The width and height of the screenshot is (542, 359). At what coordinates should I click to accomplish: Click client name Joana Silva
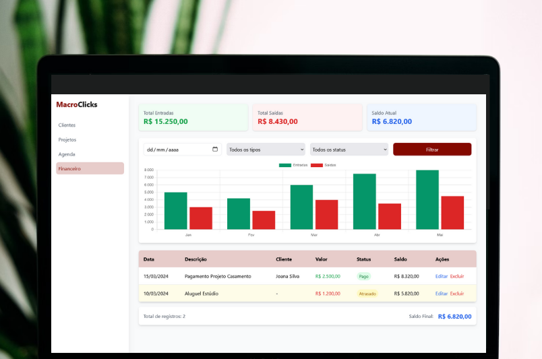[x=288, y=276]
